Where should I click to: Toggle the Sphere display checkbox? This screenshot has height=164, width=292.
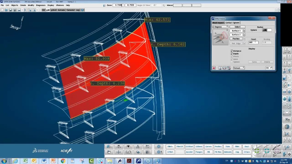[x=231, y=62]
